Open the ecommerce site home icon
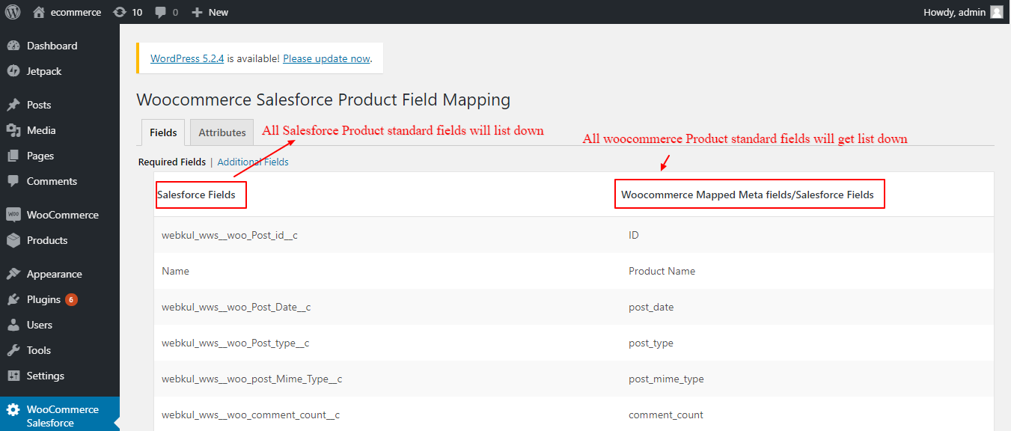 [x=40, y=12]
